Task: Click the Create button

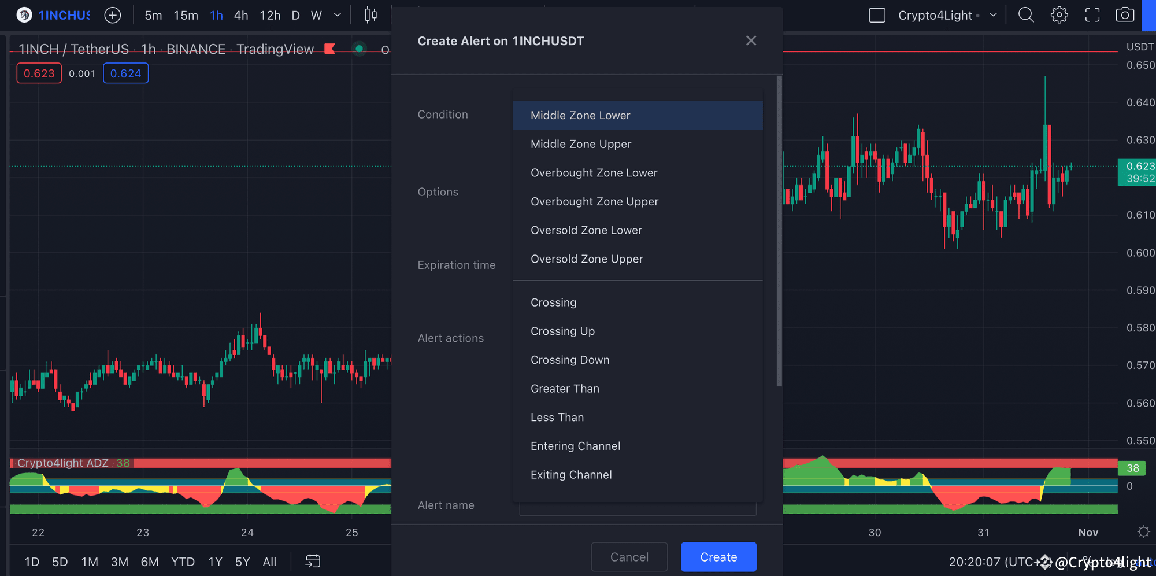Action: tap(718, 557)
